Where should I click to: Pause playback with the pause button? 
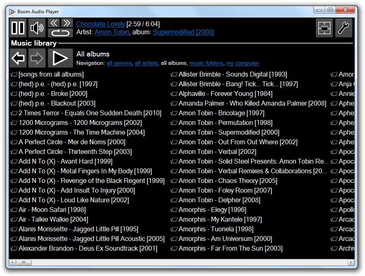point(18,28)
